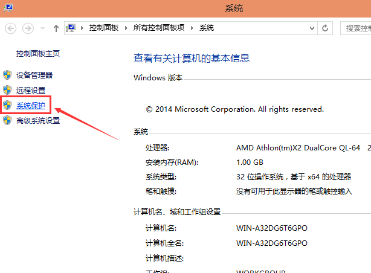Select the 控制面板 breadcrumb
Viewport: 371px width, 273px height.
click(104, 28)
